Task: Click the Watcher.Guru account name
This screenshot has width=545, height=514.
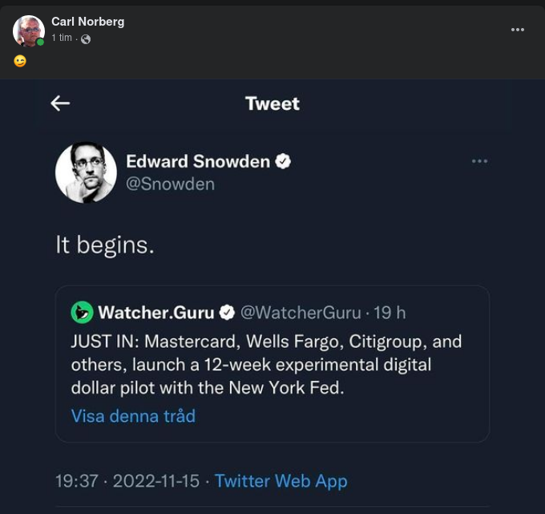Action: point(157,312)
